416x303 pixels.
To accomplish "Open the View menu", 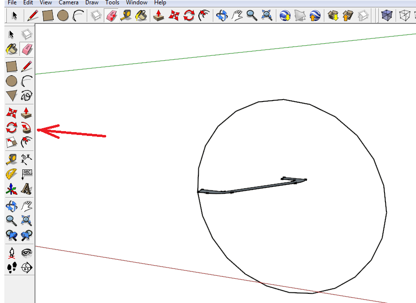I will 46,2.
